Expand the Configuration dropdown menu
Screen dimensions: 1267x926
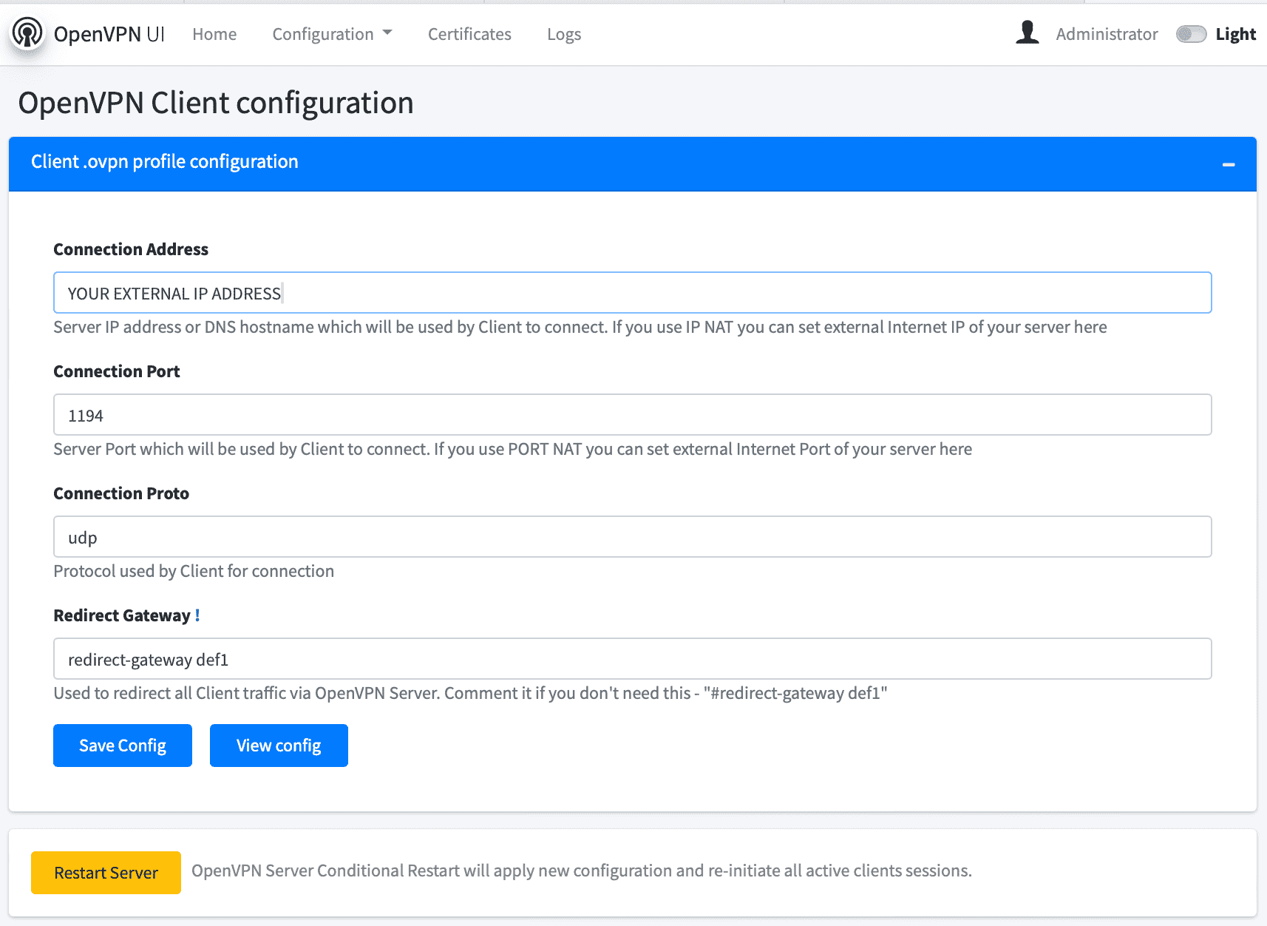point(332,34)
